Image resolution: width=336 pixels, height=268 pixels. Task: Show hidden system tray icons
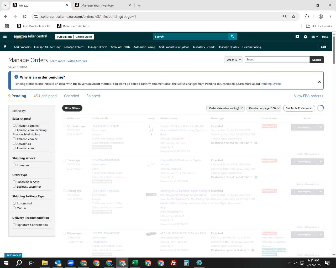pos(289,263)
